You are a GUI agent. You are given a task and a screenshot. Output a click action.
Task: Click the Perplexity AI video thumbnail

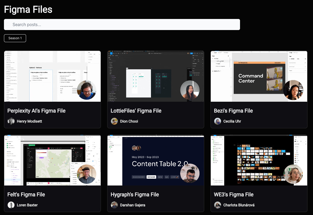[x=52, y=76]
